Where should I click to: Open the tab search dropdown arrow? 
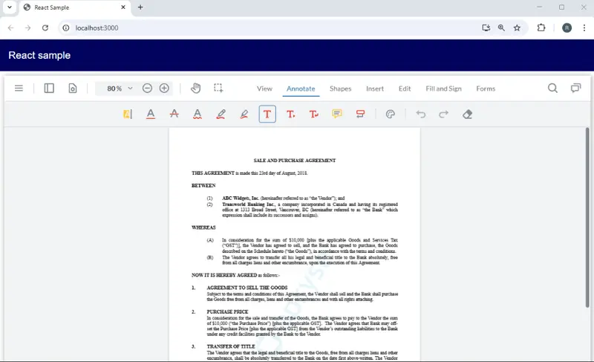pos(10,7)
